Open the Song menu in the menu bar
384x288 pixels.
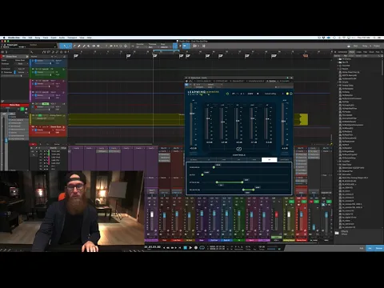tap(38, 38)
